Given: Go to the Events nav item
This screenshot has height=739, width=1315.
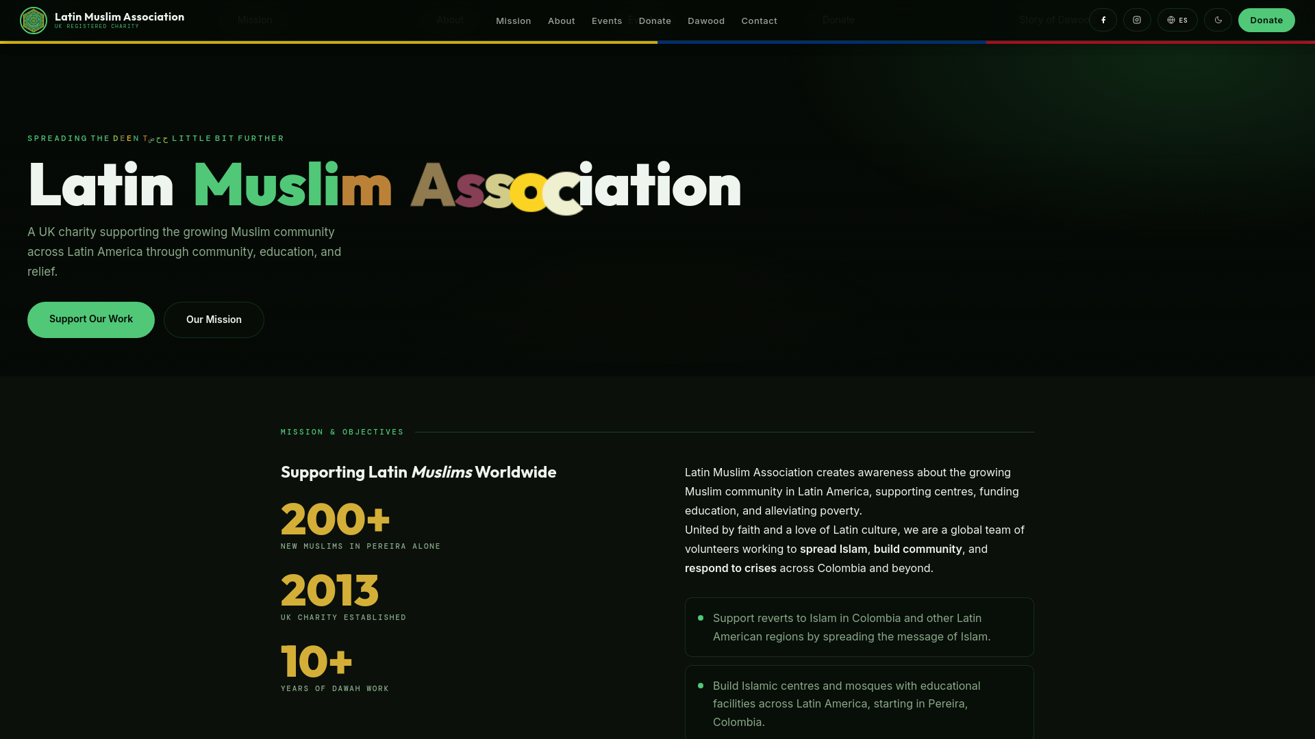Looking at the screenshot, I should (x=607, y=21).
